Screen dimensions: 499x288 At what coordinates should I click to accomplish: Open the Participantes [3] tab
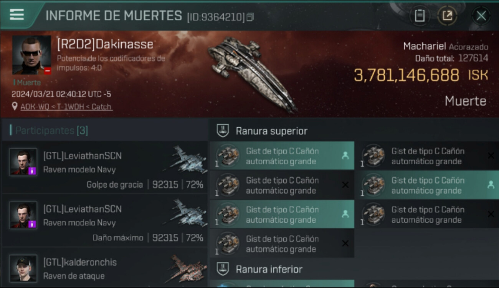[51, 131]
